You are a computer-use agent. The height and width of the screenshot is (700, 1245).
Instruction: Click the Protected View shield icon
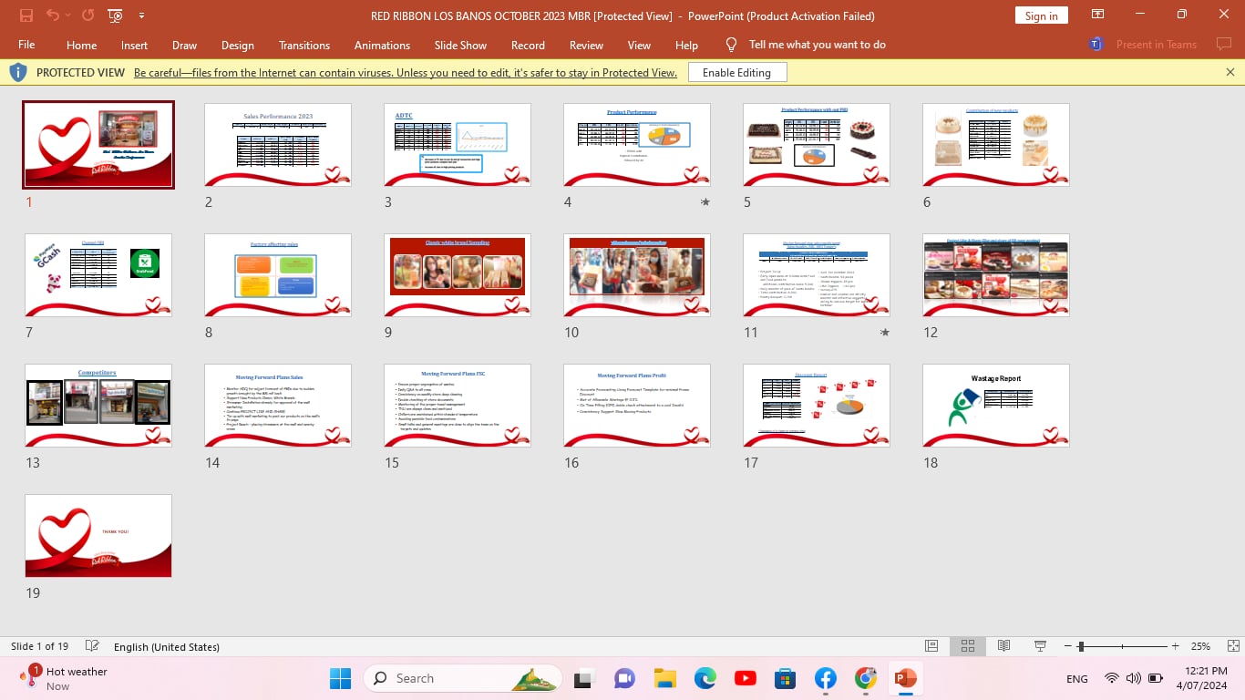(18, 73)
